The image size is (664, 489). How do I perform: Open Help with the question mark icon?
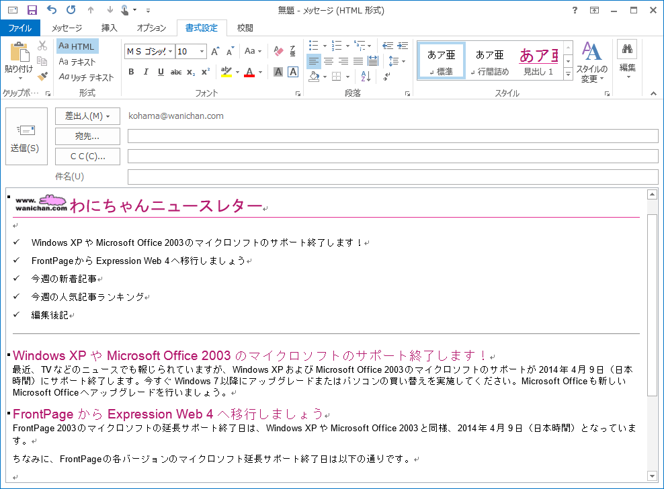(x=575, y=10)
